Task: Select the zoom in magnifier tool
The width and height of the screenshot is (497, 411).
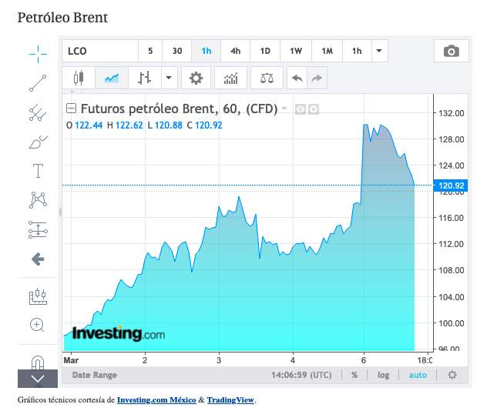Action: point(38,324)
